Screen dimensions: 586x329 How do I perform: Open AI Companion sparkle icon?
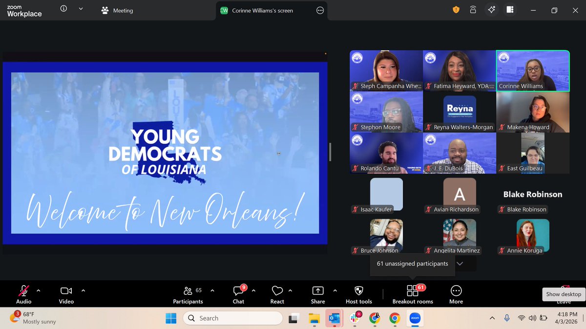492,10
